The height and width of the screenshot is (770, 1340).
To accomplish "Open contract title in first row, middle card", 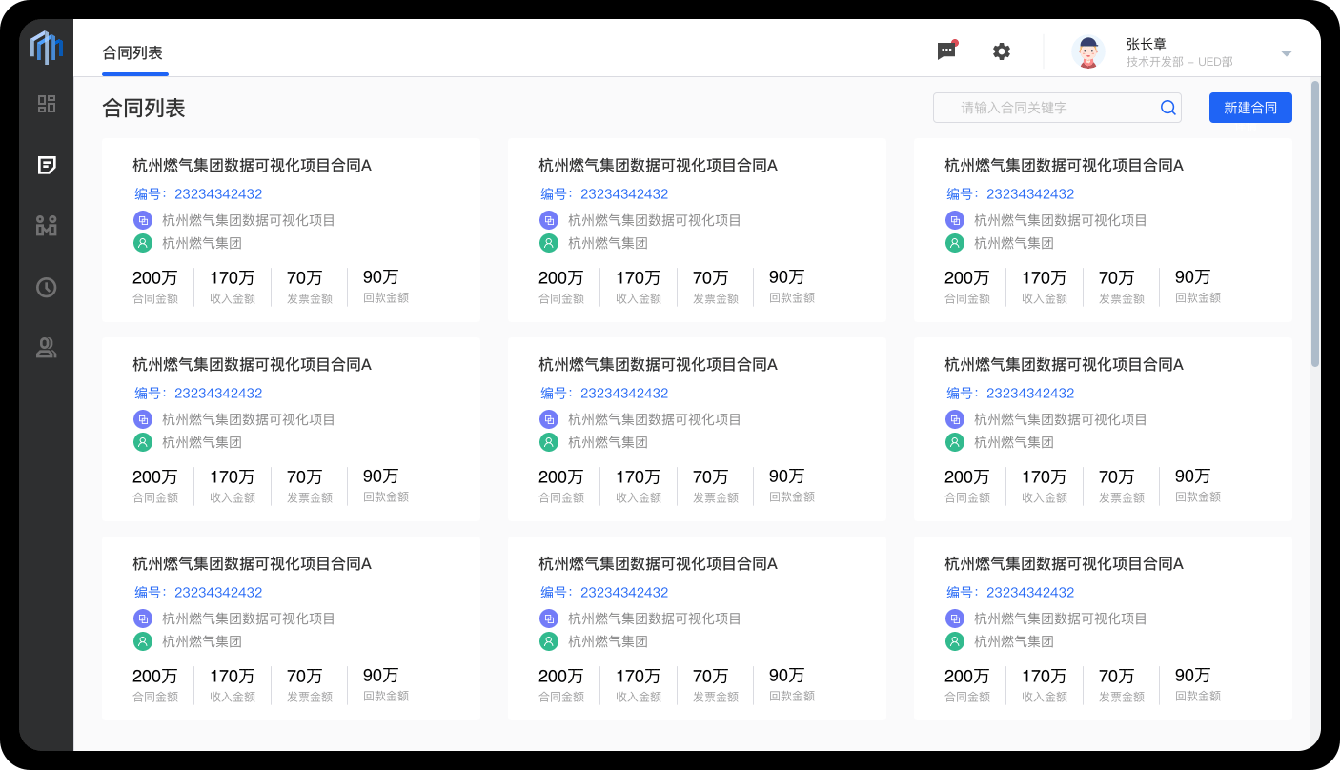I will tap(658, 165).
